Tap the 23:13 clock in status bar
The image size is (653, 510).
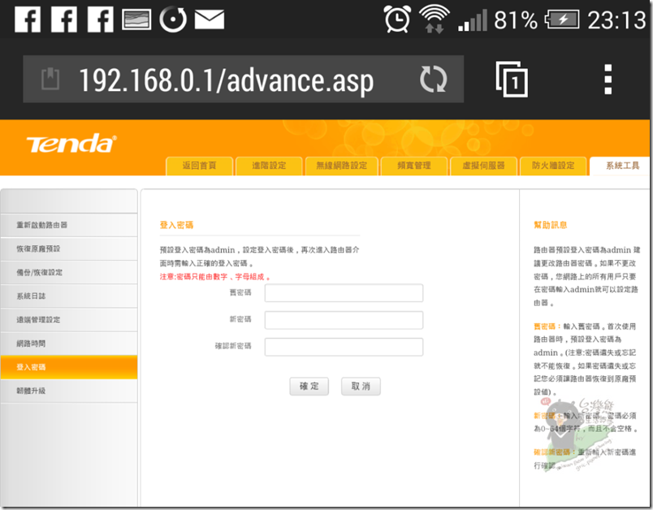[x=616, y=19]
